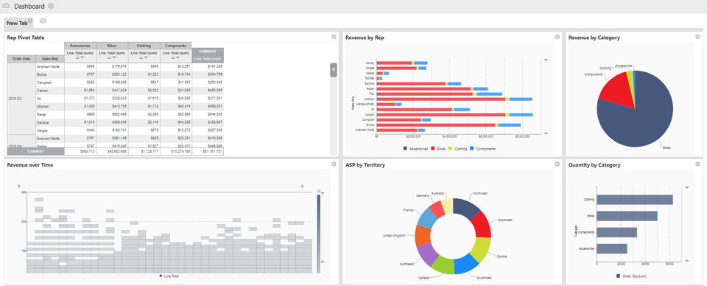Select the Southwest segment in ASP donut chart
707x286 pixels.
point(466,265)
